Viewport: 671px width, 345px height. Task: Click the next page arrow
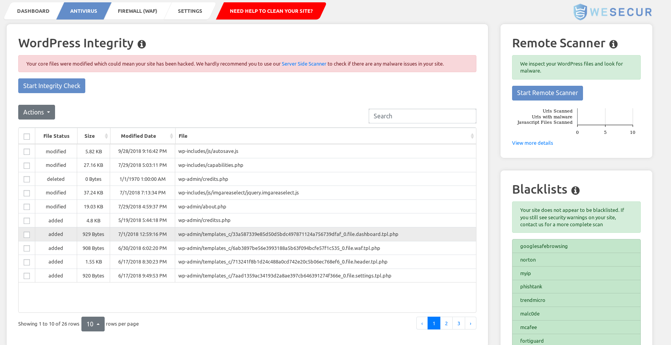click(471, 323)
